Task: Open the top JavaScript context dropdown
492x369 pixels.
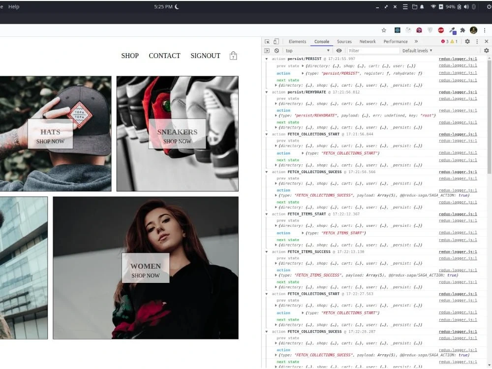Action: [x=307, y=51]
